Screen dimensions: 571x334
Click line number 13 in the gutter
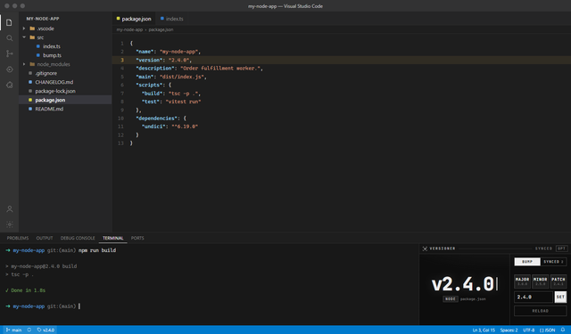(x=120, y=143)
